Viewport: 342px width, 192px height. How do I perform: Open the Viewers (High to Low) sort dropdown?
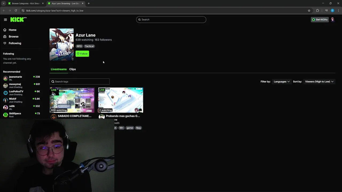pos(319,82)
